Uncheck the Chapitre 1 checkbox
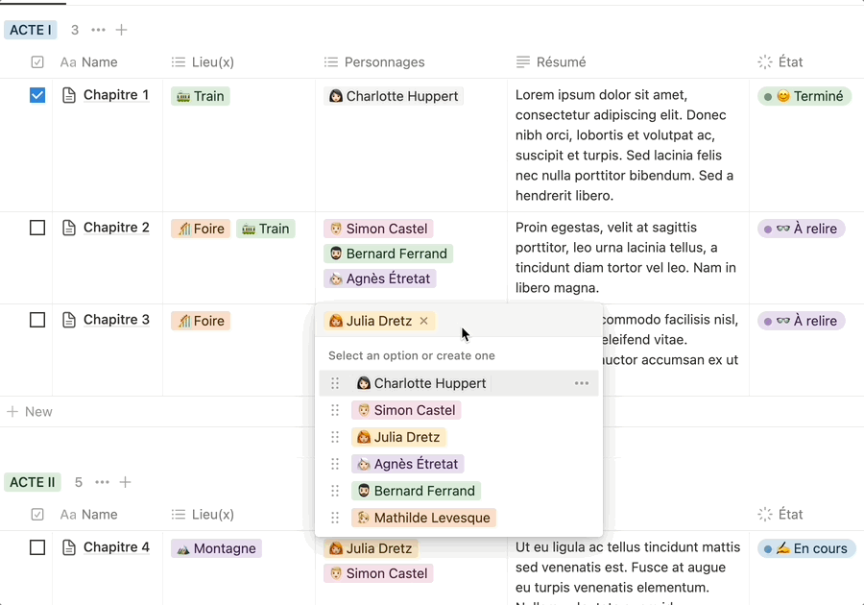This screenshot has height=605, width=864. point(37,95)
